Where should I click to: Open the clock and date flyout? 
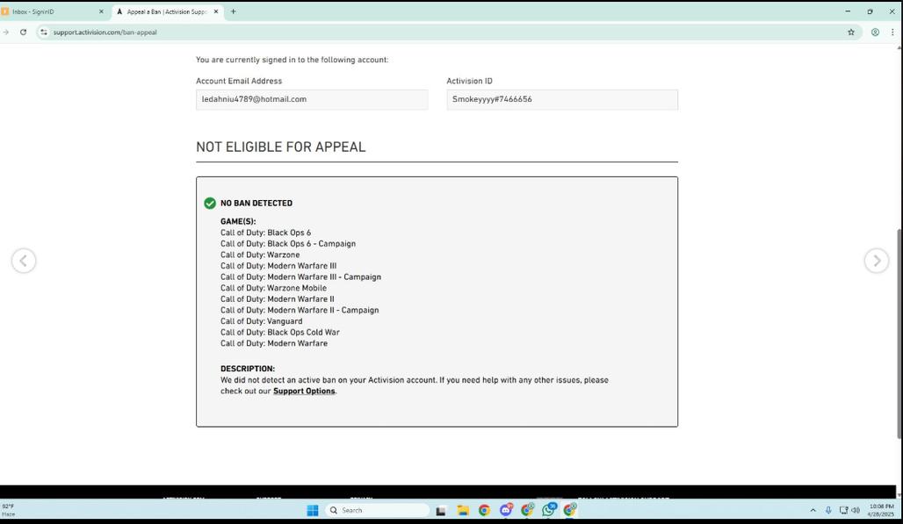pos(881,510)
